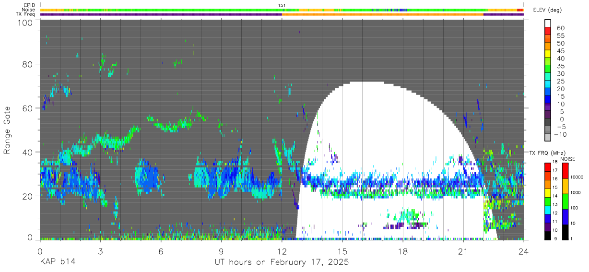The width and height of the screenshot is (589, 272).
Task: Select the blue ELEV swatch between 10 and 15
Action: [x=548, y=100]
